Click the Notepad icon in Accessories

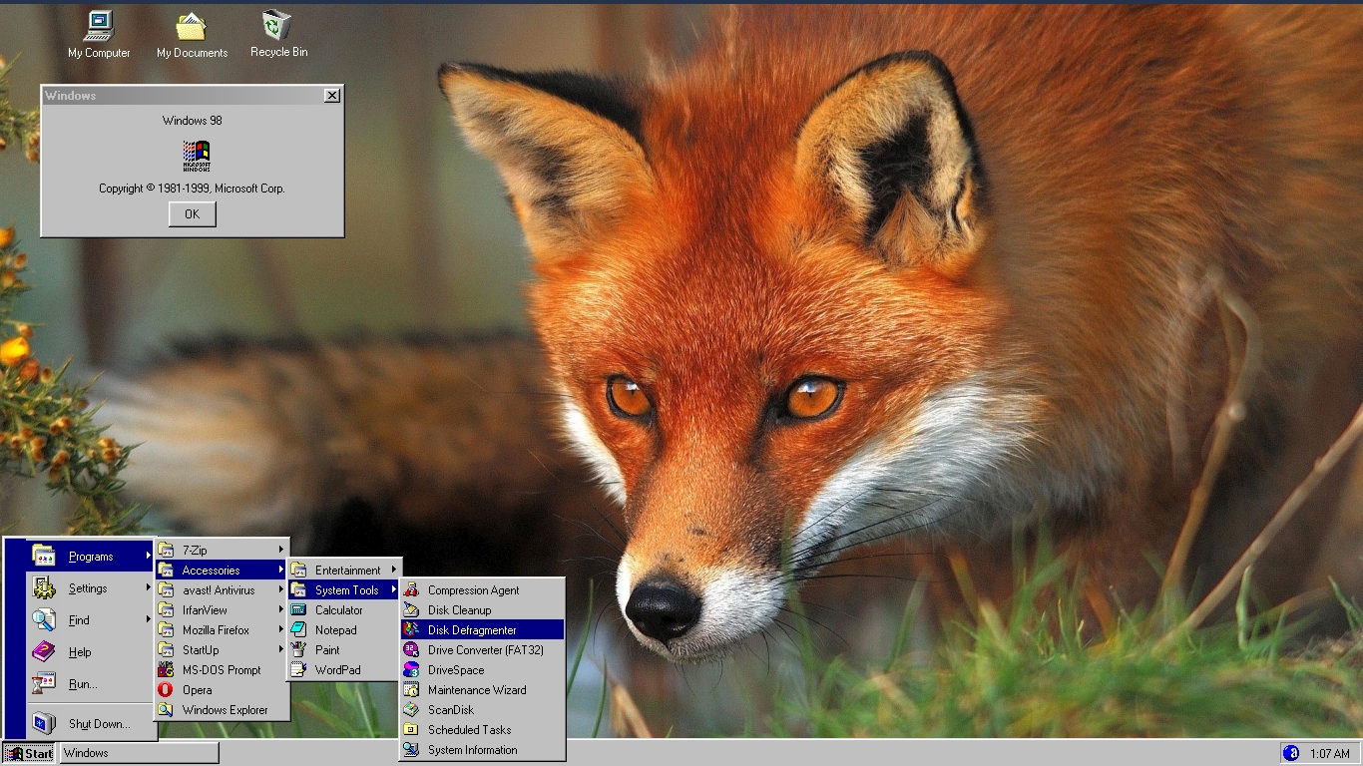point(298,630)
